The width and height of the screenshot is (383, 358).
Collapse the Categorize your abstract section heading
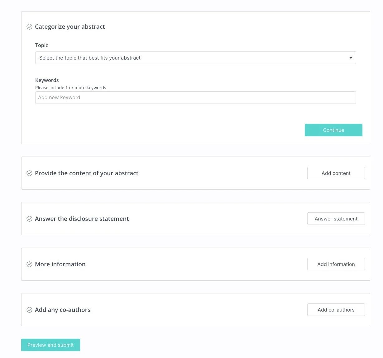(x=70, y=27)
